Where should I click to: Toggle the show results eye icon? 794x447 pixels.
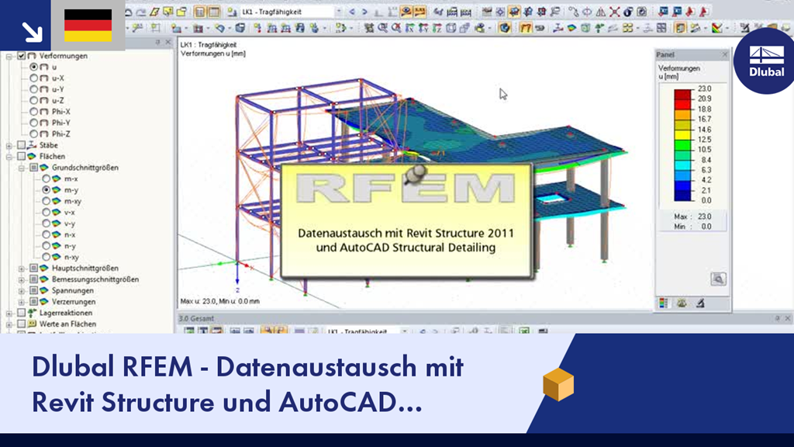click(x=406, y=12)
